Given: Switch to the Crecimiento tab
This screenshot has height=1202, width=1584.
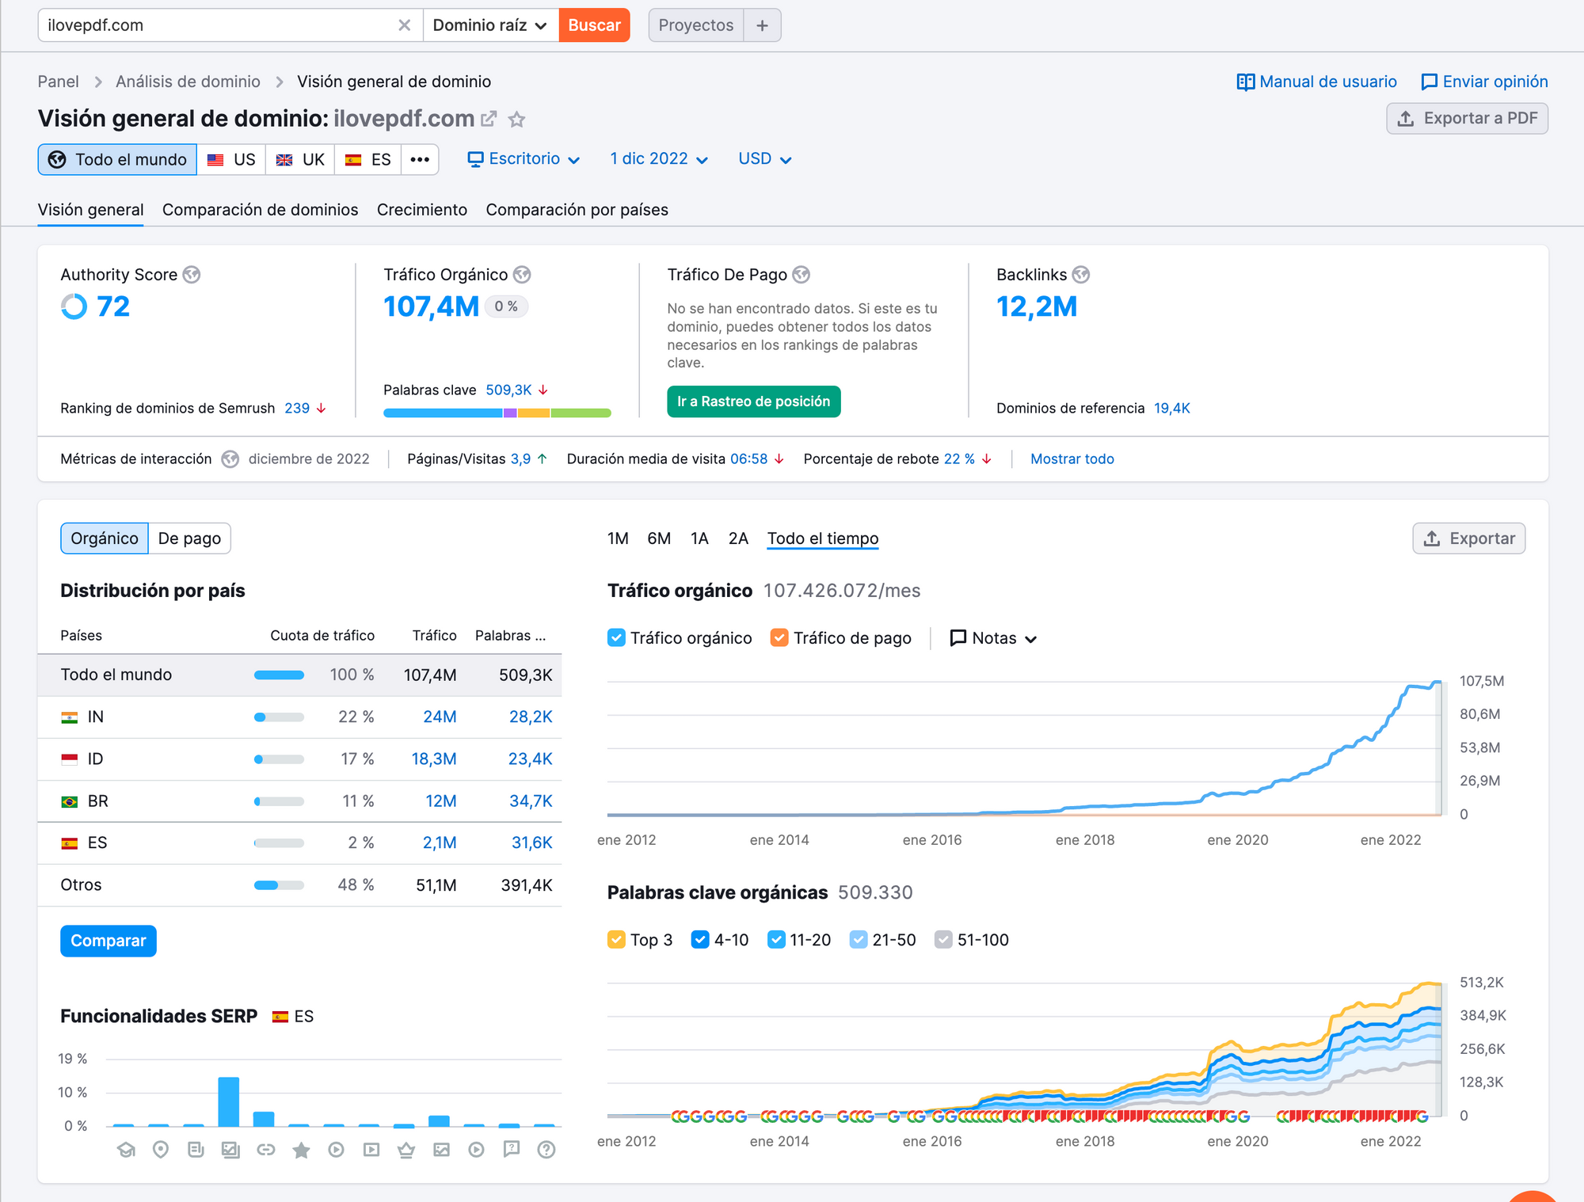Looking at the screenshot, I should pyautogui.click(x=421, y=210).
